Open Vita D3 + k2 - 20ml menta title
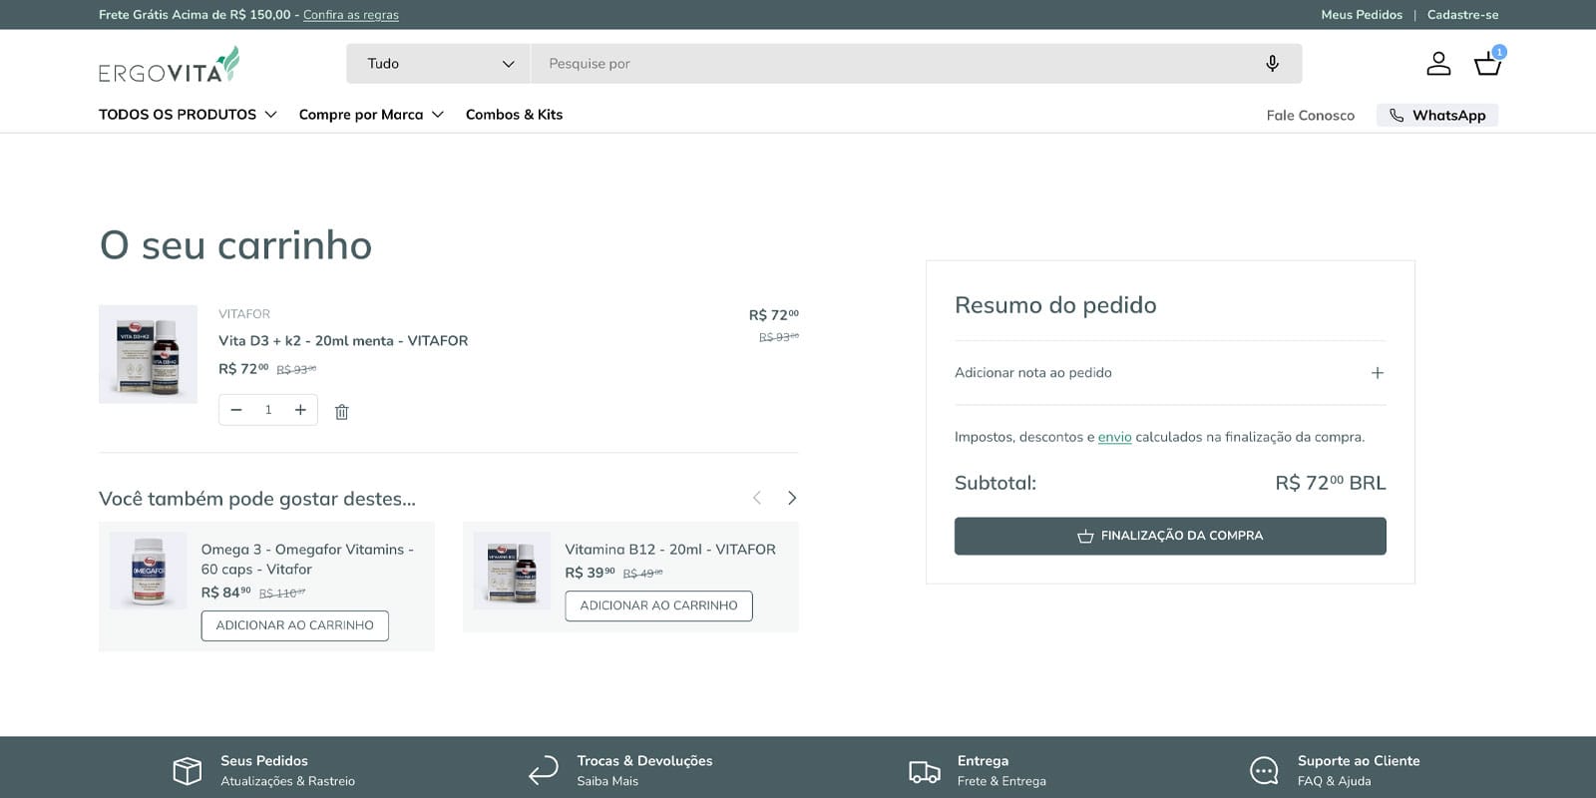 [343, 341]
